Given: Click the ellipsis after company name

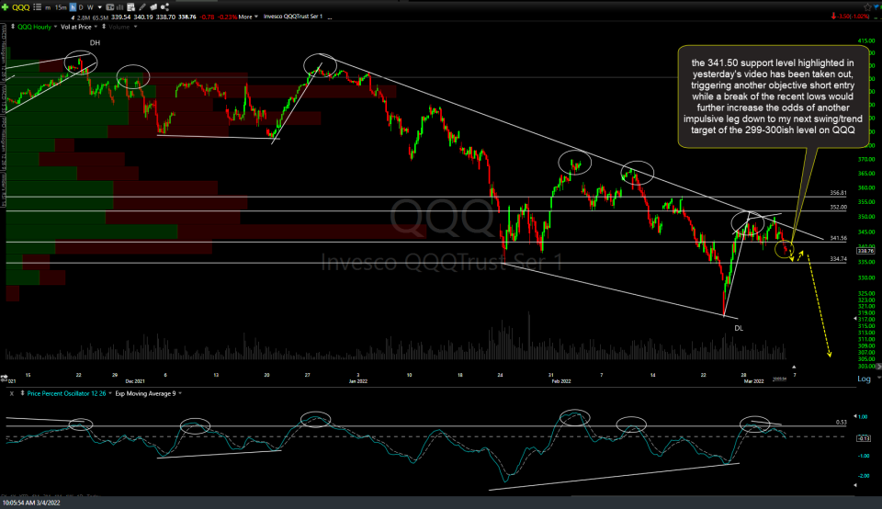Looking at the screenshot, I should pos(330,18).
